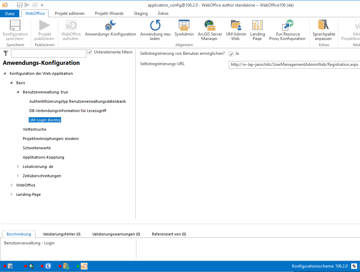Click the Selbstregistrierungs-URL input field
Screen dimensions: 360x272
point(294,64)
